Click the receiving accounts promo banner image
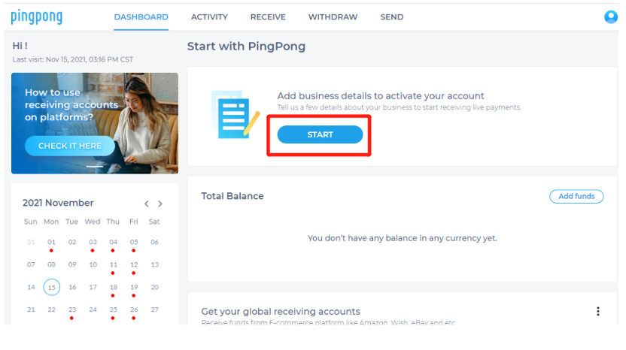Screen dimensions: 626x350 click(135, 113)
